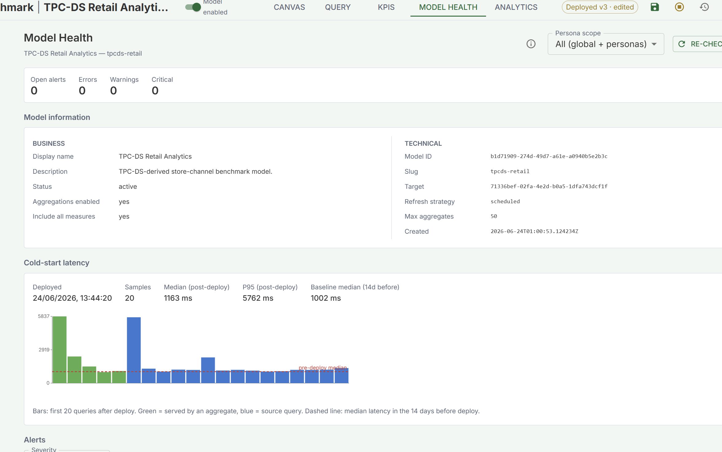Select the Slug value tpcds-retail
This screenshot has height=452, width=722.
[510, 171]
